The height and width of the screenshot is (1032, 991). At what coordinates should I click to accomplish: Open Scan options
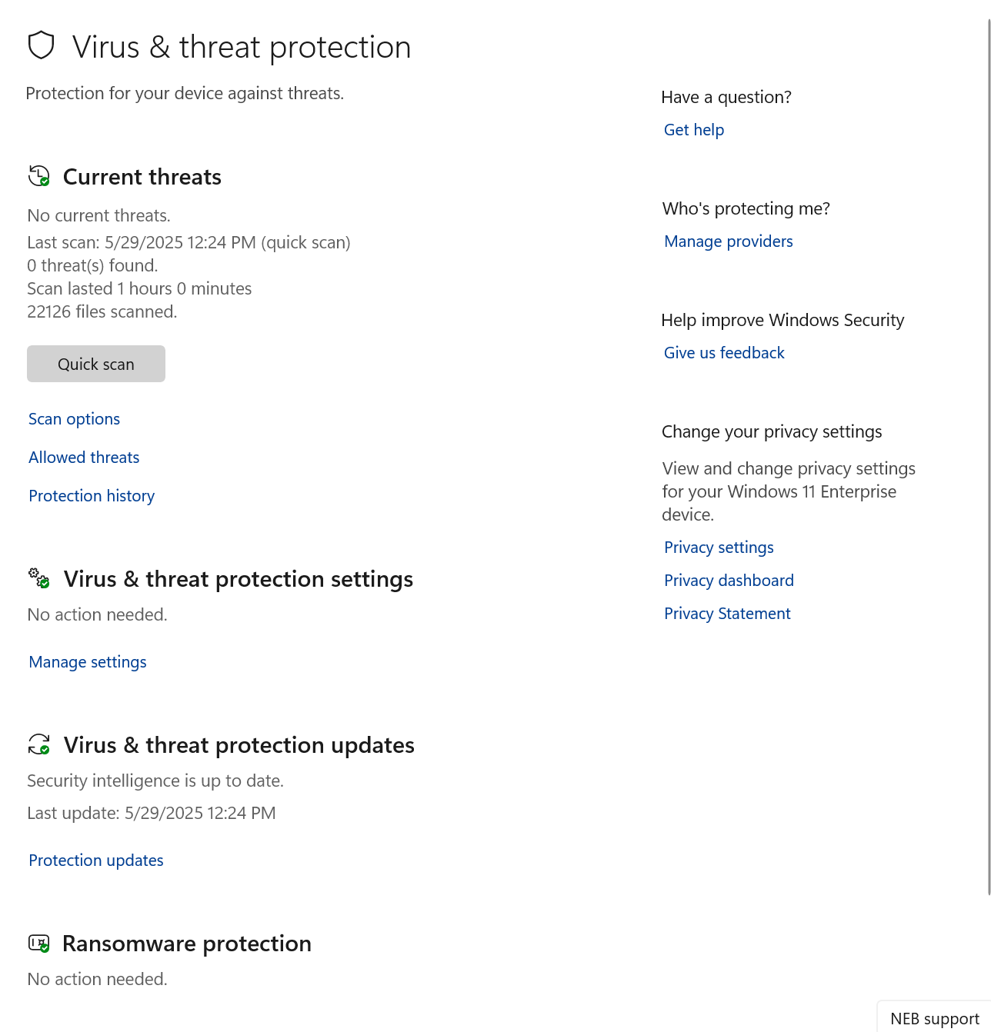(x=74, y=419)
